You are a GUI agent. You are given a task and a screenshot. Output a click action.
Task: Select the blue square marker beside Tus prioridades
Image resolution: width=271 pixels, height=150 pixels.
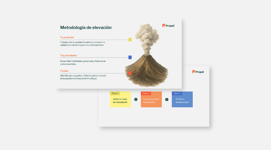130,57
